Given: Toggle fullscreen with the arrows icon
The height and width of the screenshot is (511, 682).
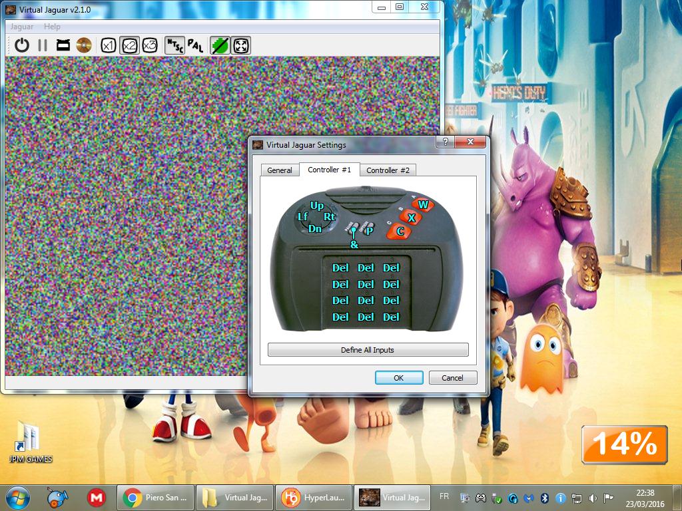Looking at the screenshot, I should [240, 45].
